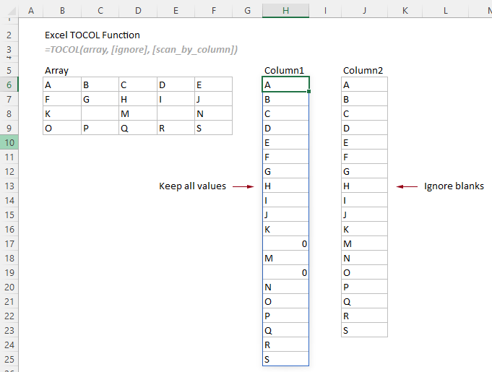Click the red arrow after Keep all values

245,186
